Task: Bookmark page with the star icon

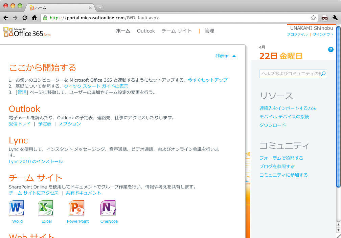Action: coord(313,18)
